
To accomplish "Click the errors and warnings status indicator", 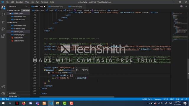I will click(5, 99).
